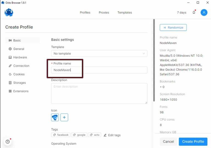Open the Profiles tab
The height and width of the screenshot is (148, 211).
[x=85, y=13]
